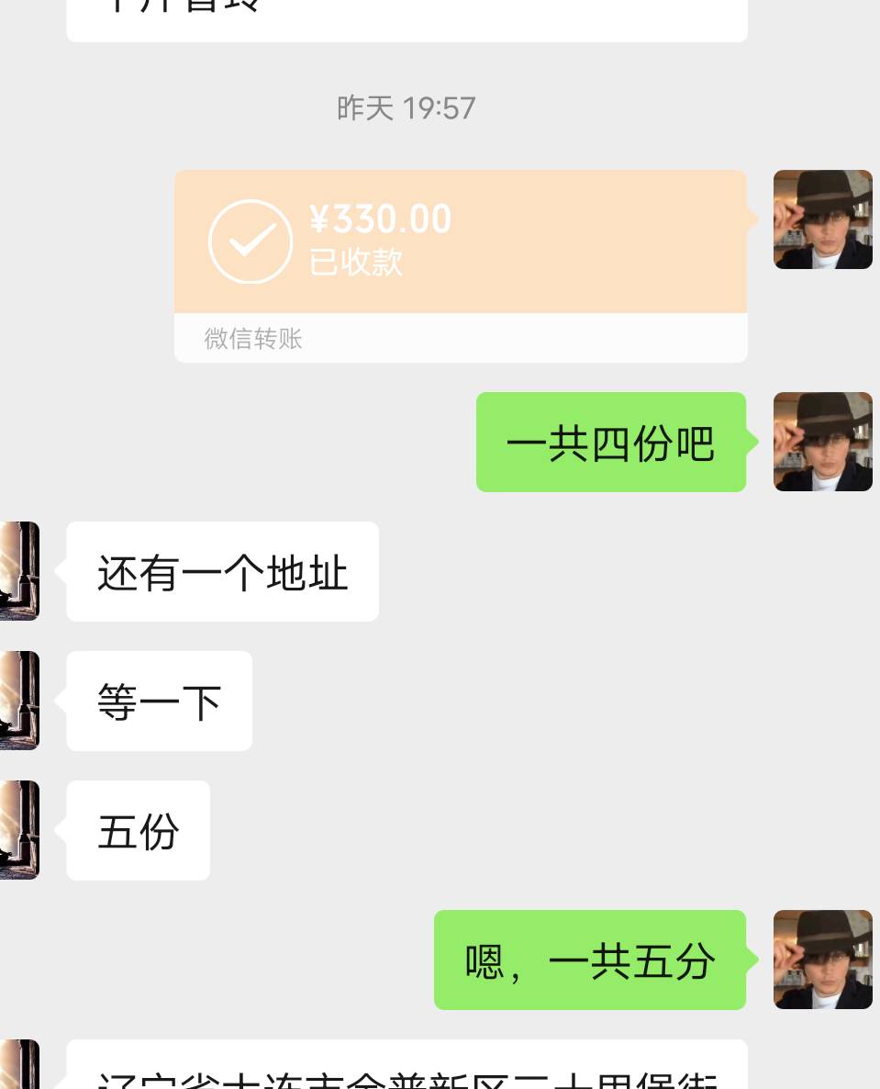Viewport: 880px width, 1089px height.
Task: Select the 一共四份吧 message bubble
Action: coord(611,443)
